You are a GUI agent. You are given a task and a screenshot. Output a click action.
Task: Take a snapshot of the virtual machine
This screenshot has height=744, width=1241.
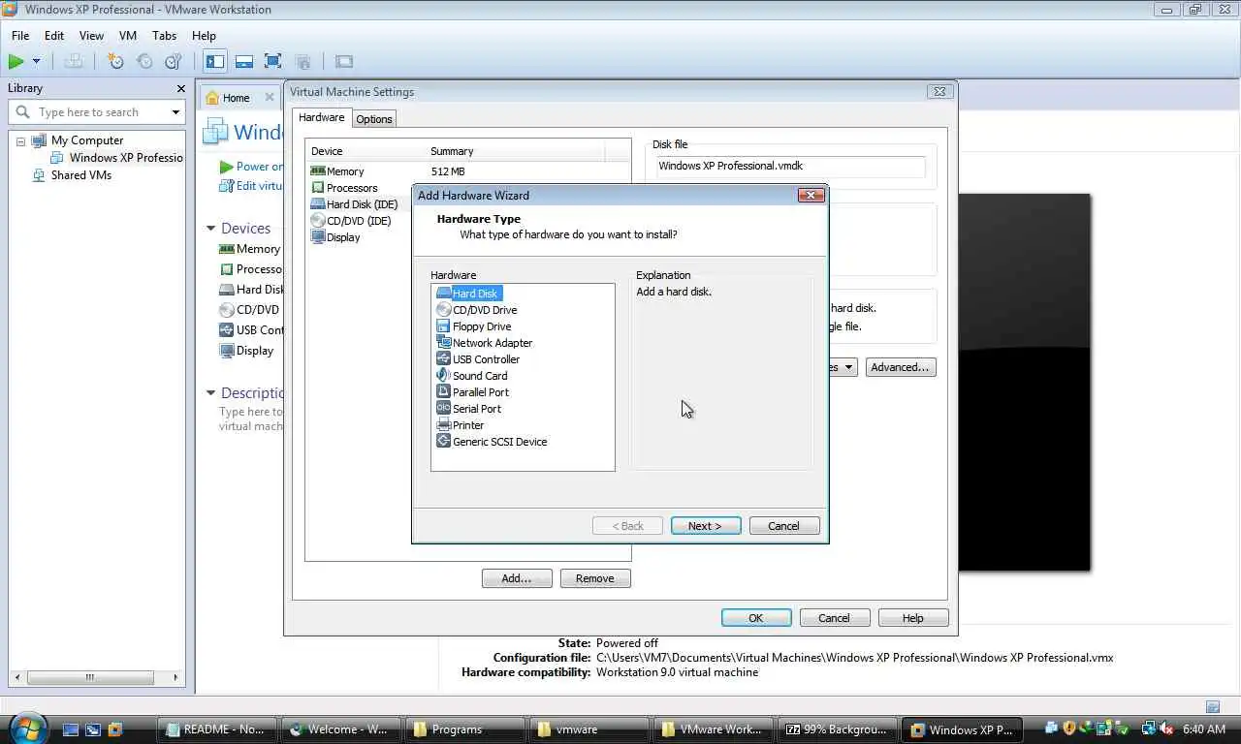115,61
